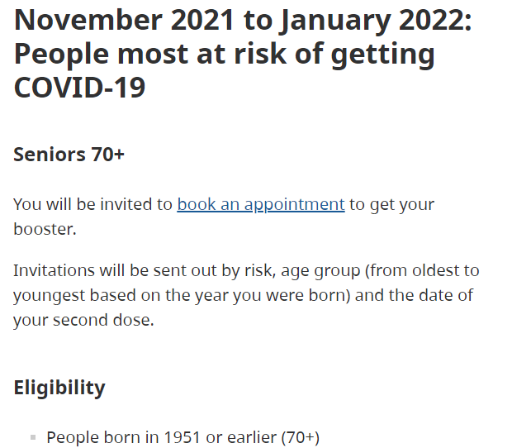This screenshot has width=512, height=448.
Task: Open the "book an appointment" link
Action: 261,205
